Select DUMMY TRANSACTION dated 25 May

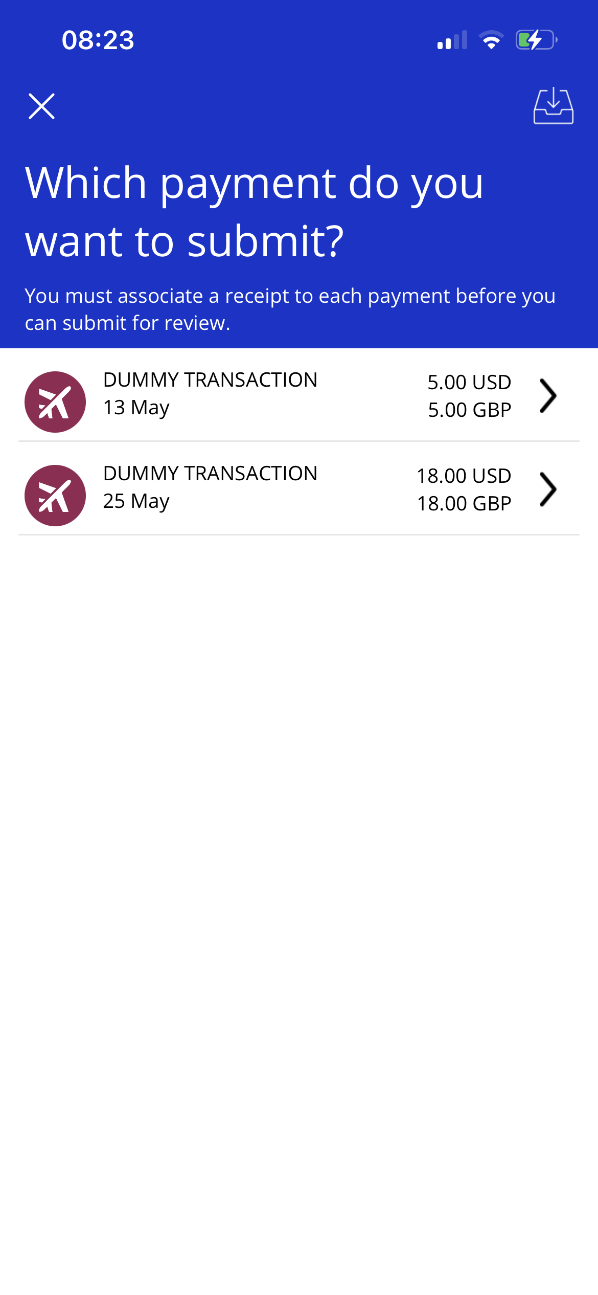pyautogui.click(x=299, y=488)
